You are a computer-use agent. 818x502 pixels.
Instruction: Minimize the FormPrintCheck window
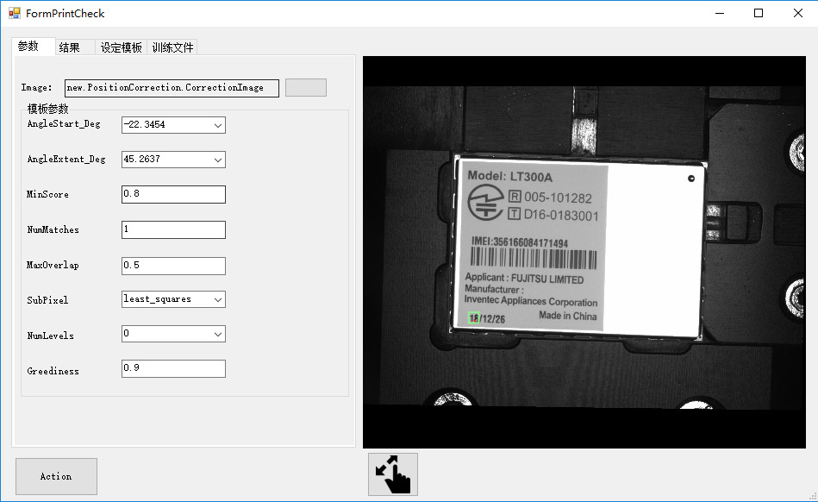(720, 13)
